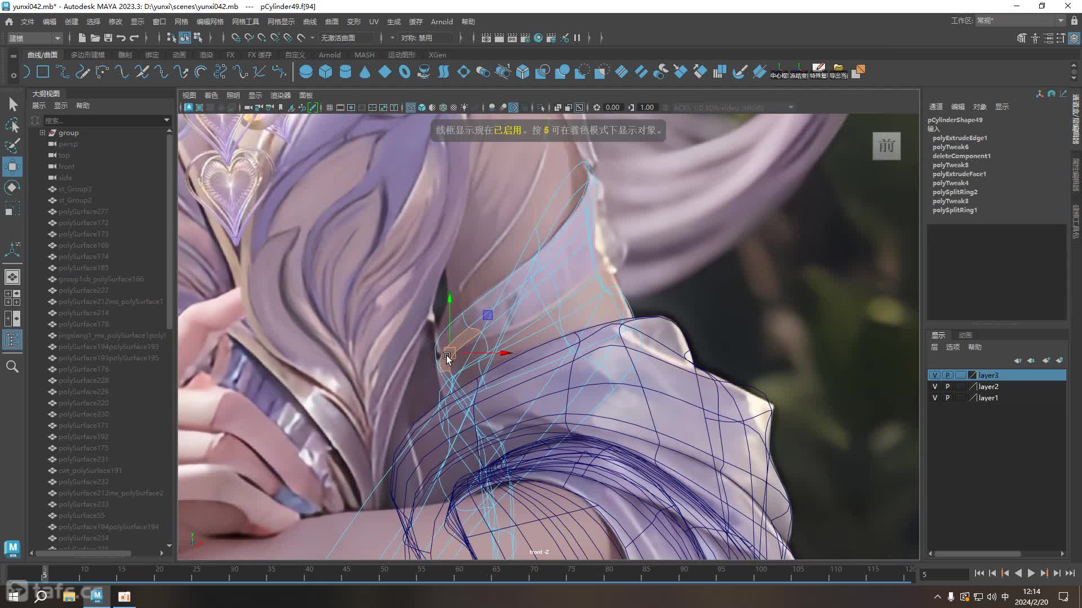Open the 工作区 workspace dropdown
Image resolution: width=1082 pixels, height=608 pixels.
point(1020,21)
